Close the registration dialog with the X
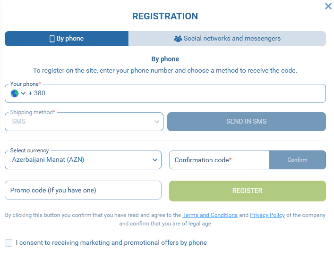 point(328,7)
